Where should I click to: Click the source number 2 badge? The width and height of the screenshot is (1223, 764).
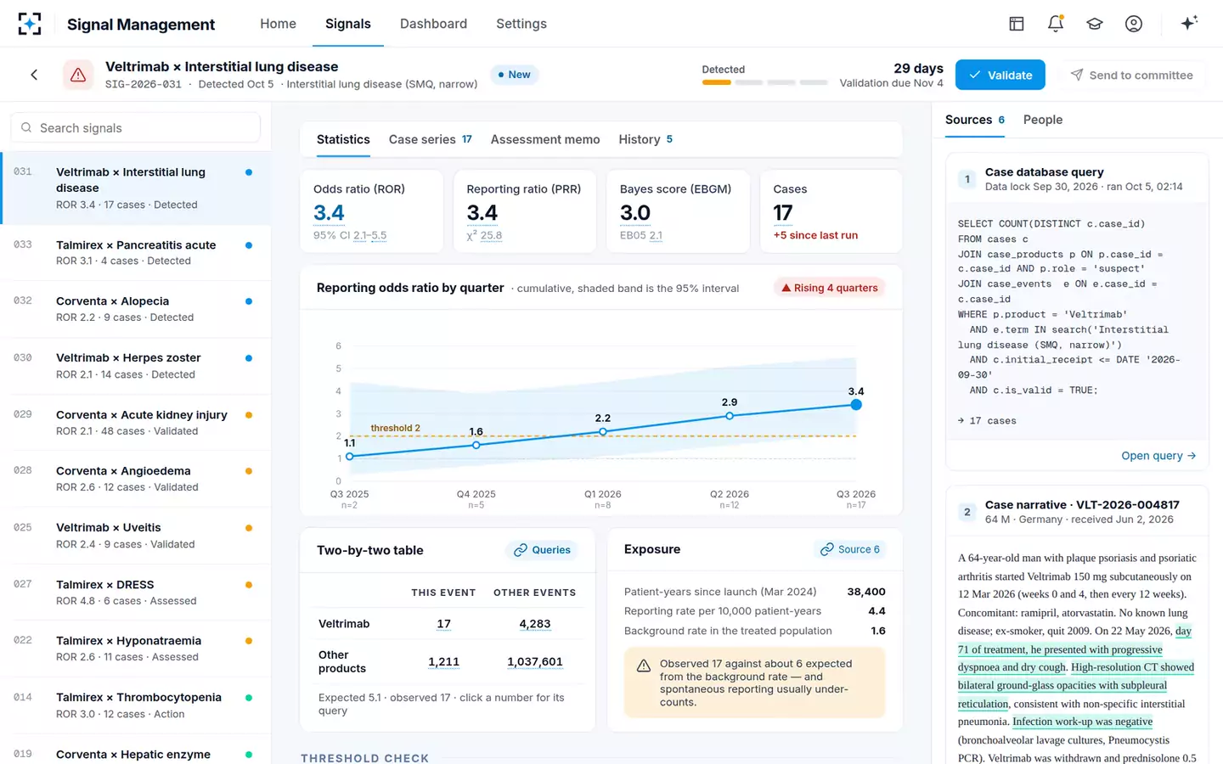point(967,512)
